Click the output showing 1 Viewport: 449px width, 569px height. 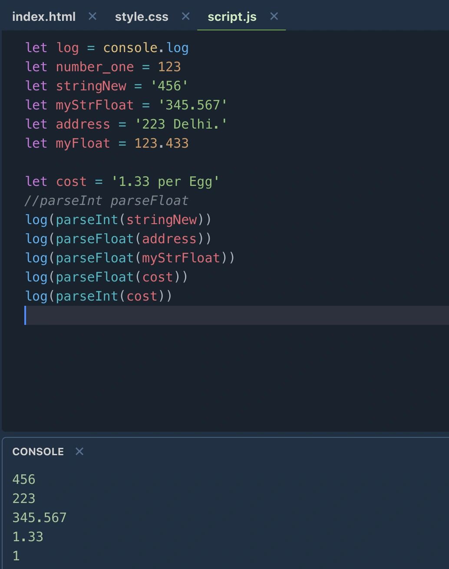[x=16, y=555]
